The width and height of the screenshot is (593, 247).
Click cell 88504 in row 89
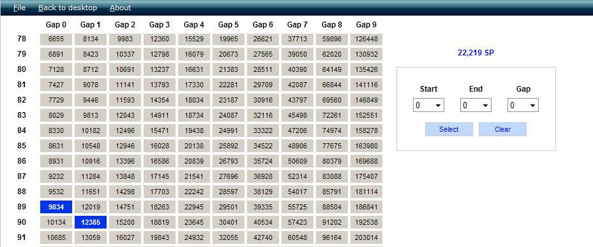332,207
